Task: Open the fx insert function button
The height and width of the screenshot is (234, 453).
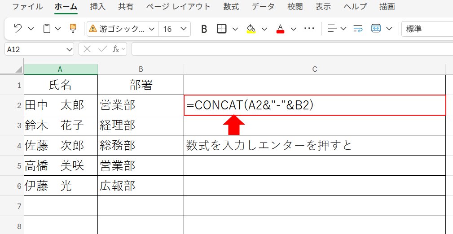Action: click(x=115, y=49)
